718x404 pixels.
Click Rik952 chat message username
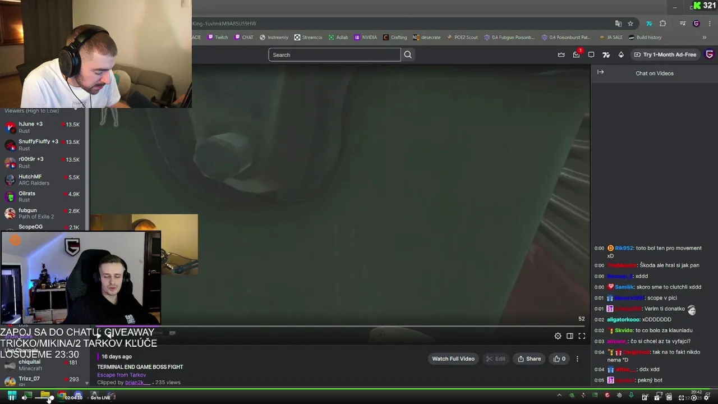tap(624, 248)
